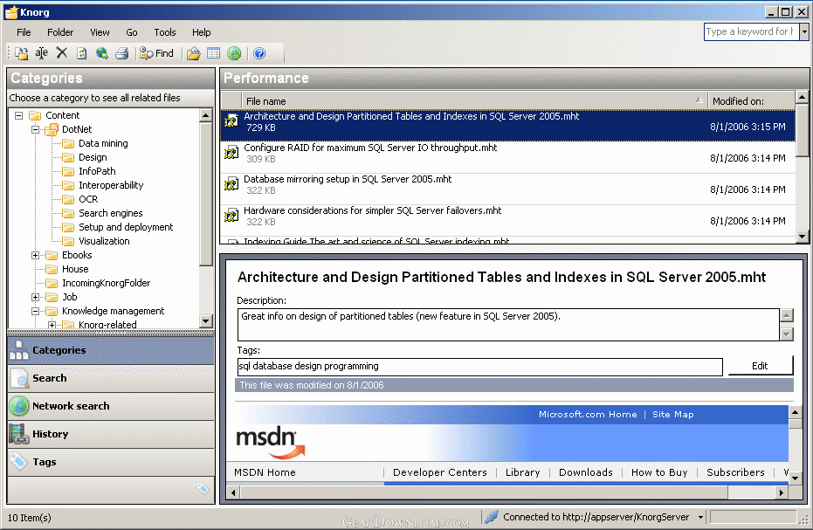Click the keyword search input field
The width and height of the screenshot is (813, 530).
point(751,31)
